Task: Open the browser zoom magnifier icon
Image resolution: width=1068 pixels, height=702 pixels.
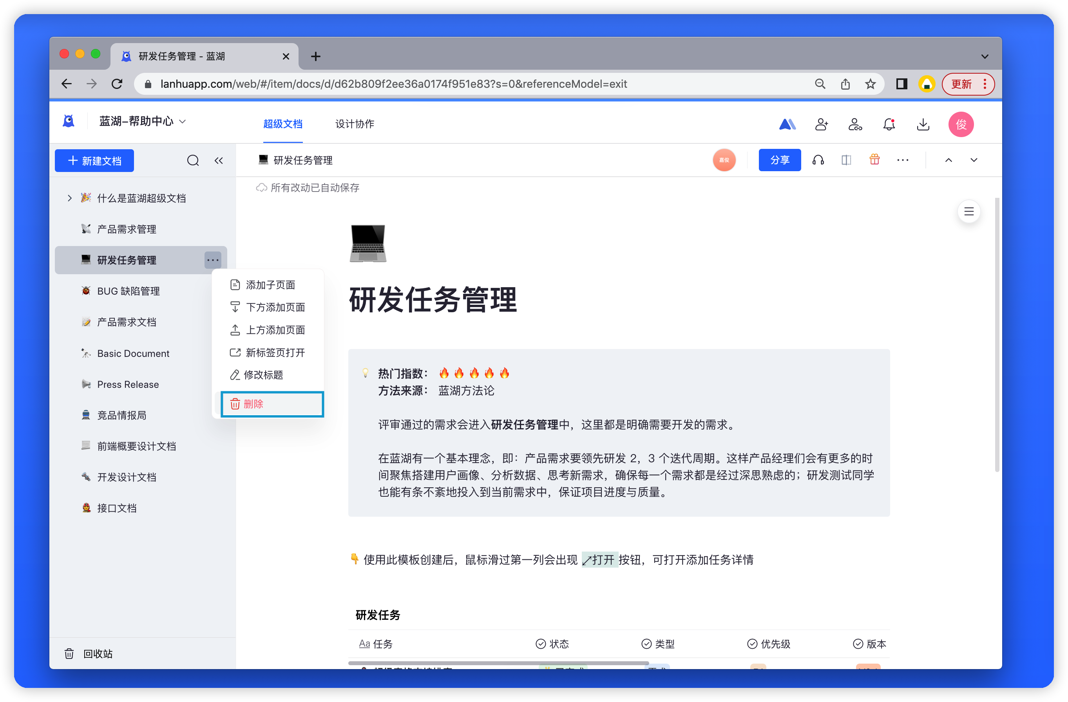Action: pyautogui.click(x=820, y=84)
